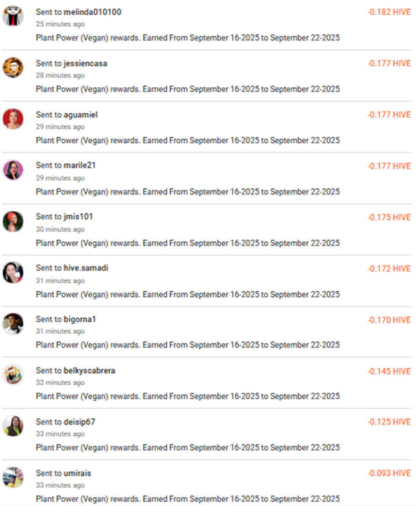Click aguamiel's red profile avatar
Image resolution: width=417 pixels, height=506 pixels.
click(x=13, y=119)
